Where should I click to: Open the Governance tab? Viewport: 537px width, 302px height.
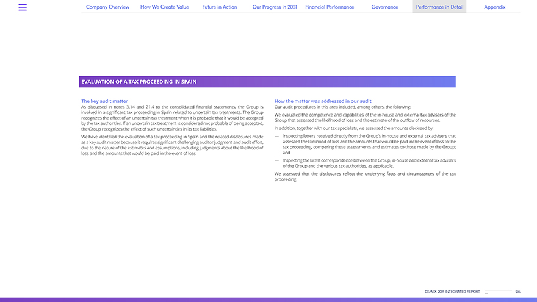point(384,7)
